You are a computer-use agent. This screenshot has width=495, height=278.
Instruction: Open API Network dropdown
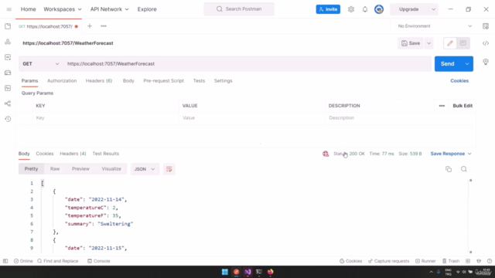tap(110, 9)
